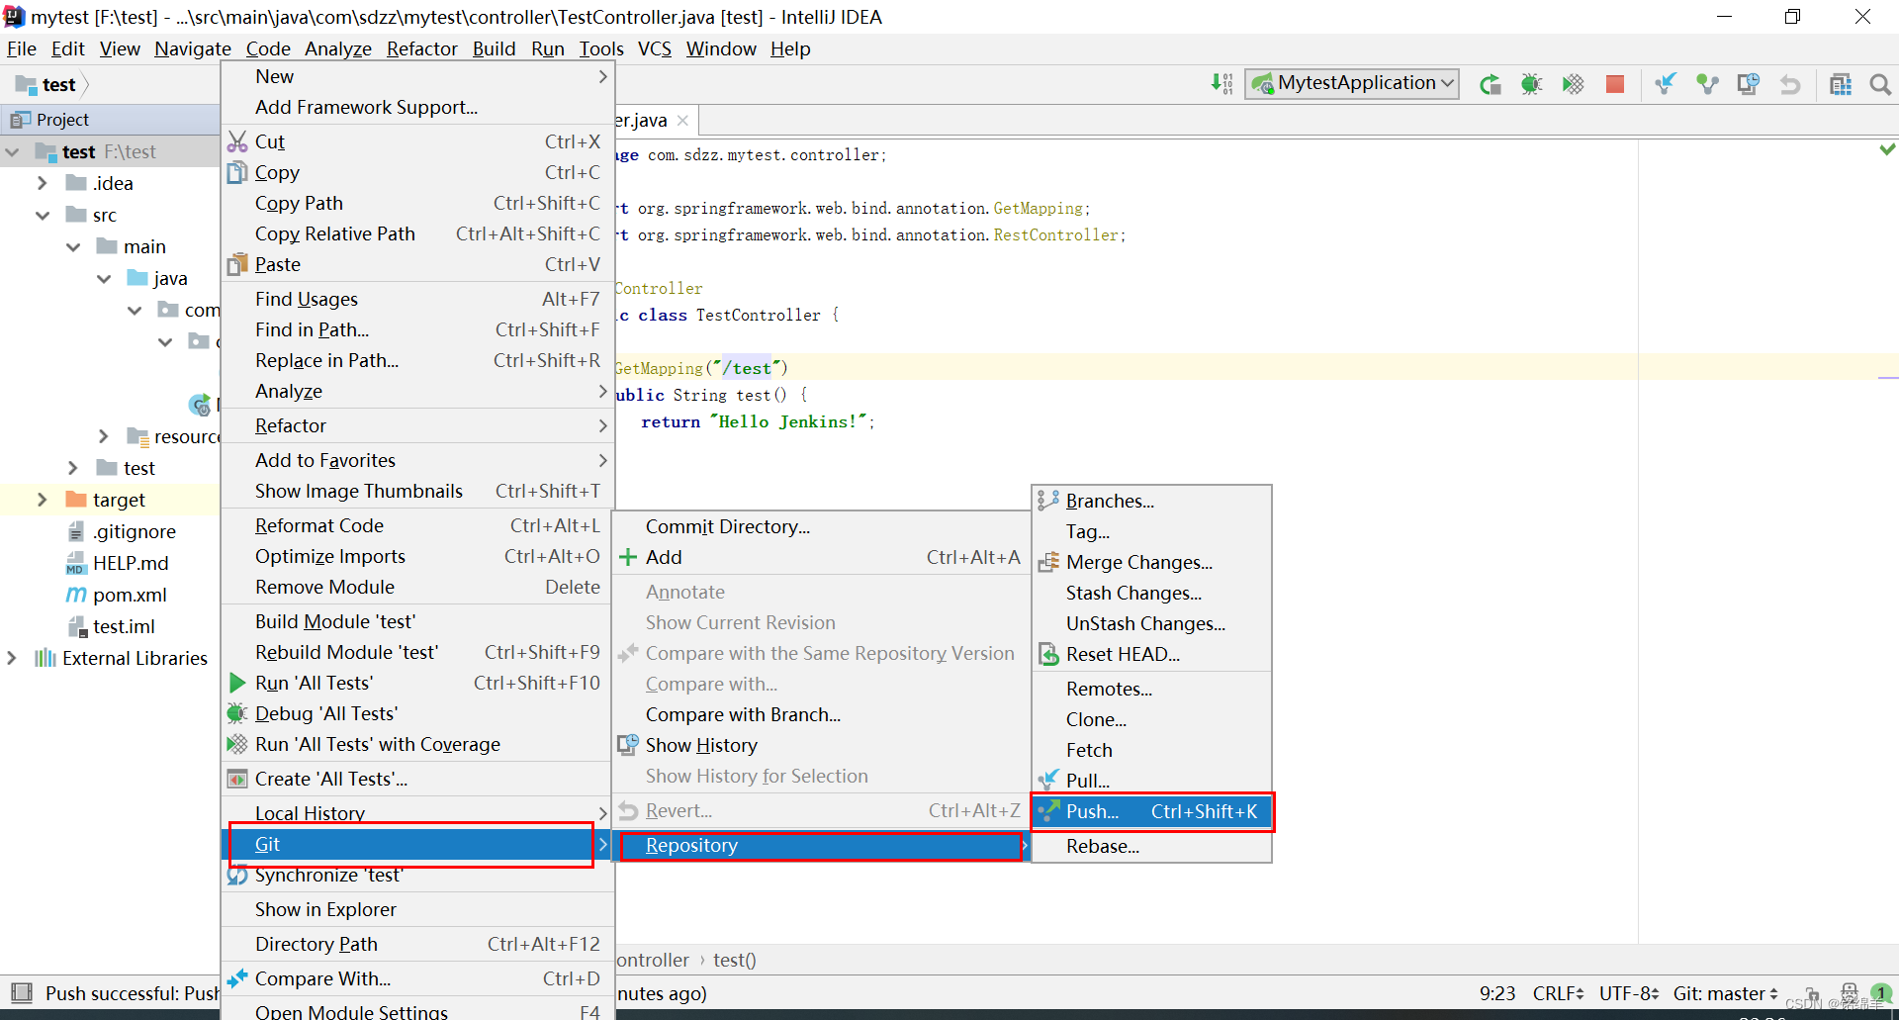Expand the target folder
The width and height of the screenshot is (1899, 1020).
coord(42,500)
